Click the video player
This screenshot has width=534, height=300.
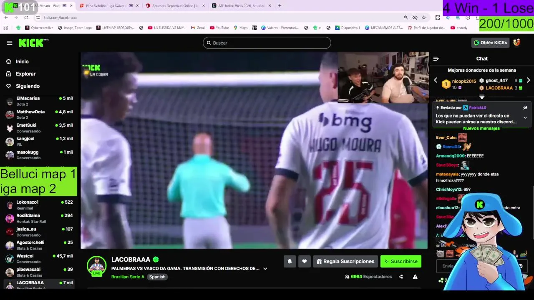(x=254, y=150)
